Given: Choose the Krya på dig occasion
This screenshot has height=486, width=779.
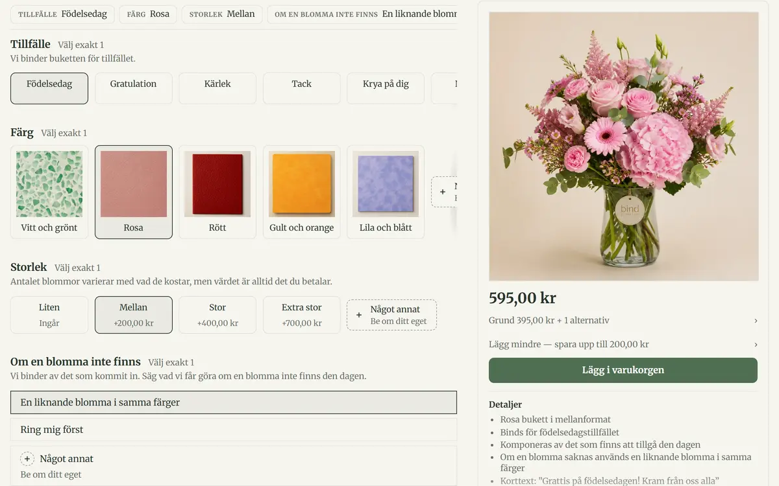Looking at the screenshot, I should [386, 88].
